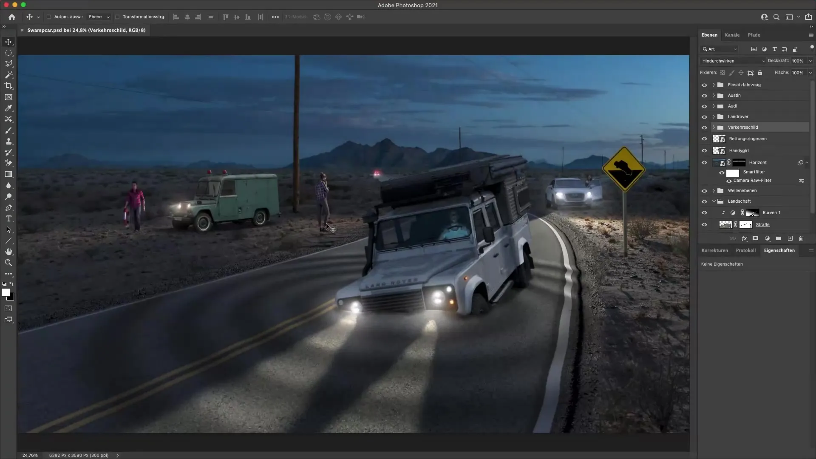
Task: Select the Pen tool
Action: point(8,208)
